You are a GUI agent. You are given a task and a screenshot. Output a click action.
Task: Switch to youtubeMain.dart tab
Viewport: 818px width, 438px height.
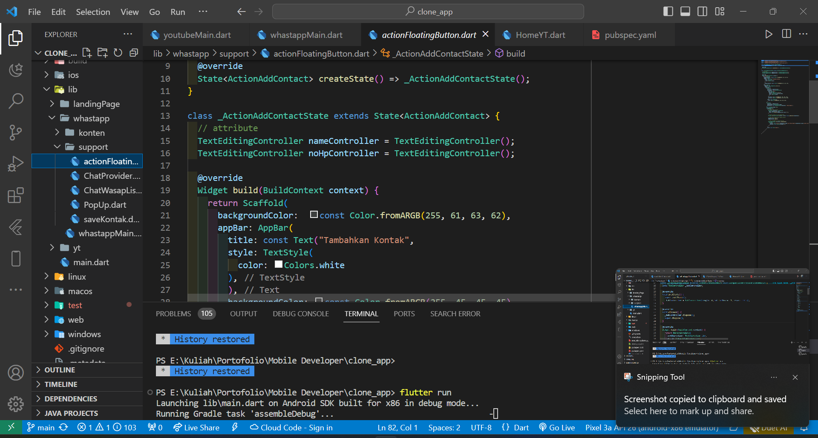(196, 35)
